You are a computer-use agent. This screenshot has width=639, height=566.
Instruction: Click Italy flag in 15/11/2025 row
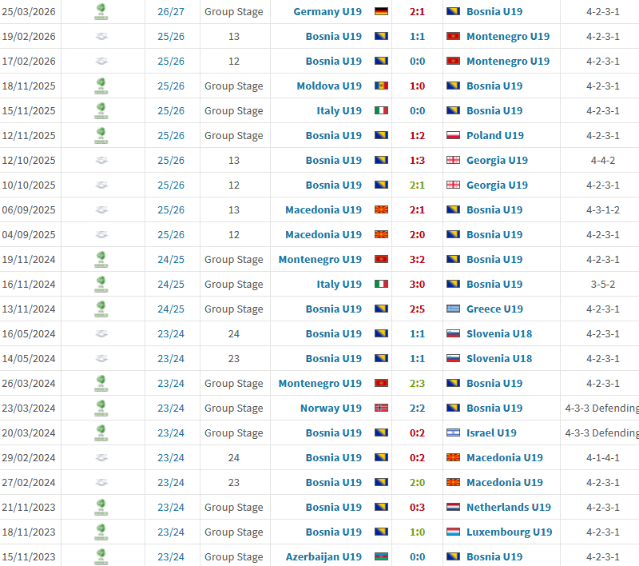(x=381, y=111)
